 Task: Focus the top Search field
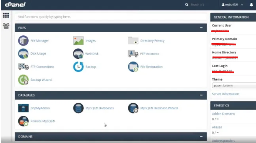pyautogui.click(x=197, y=5)
